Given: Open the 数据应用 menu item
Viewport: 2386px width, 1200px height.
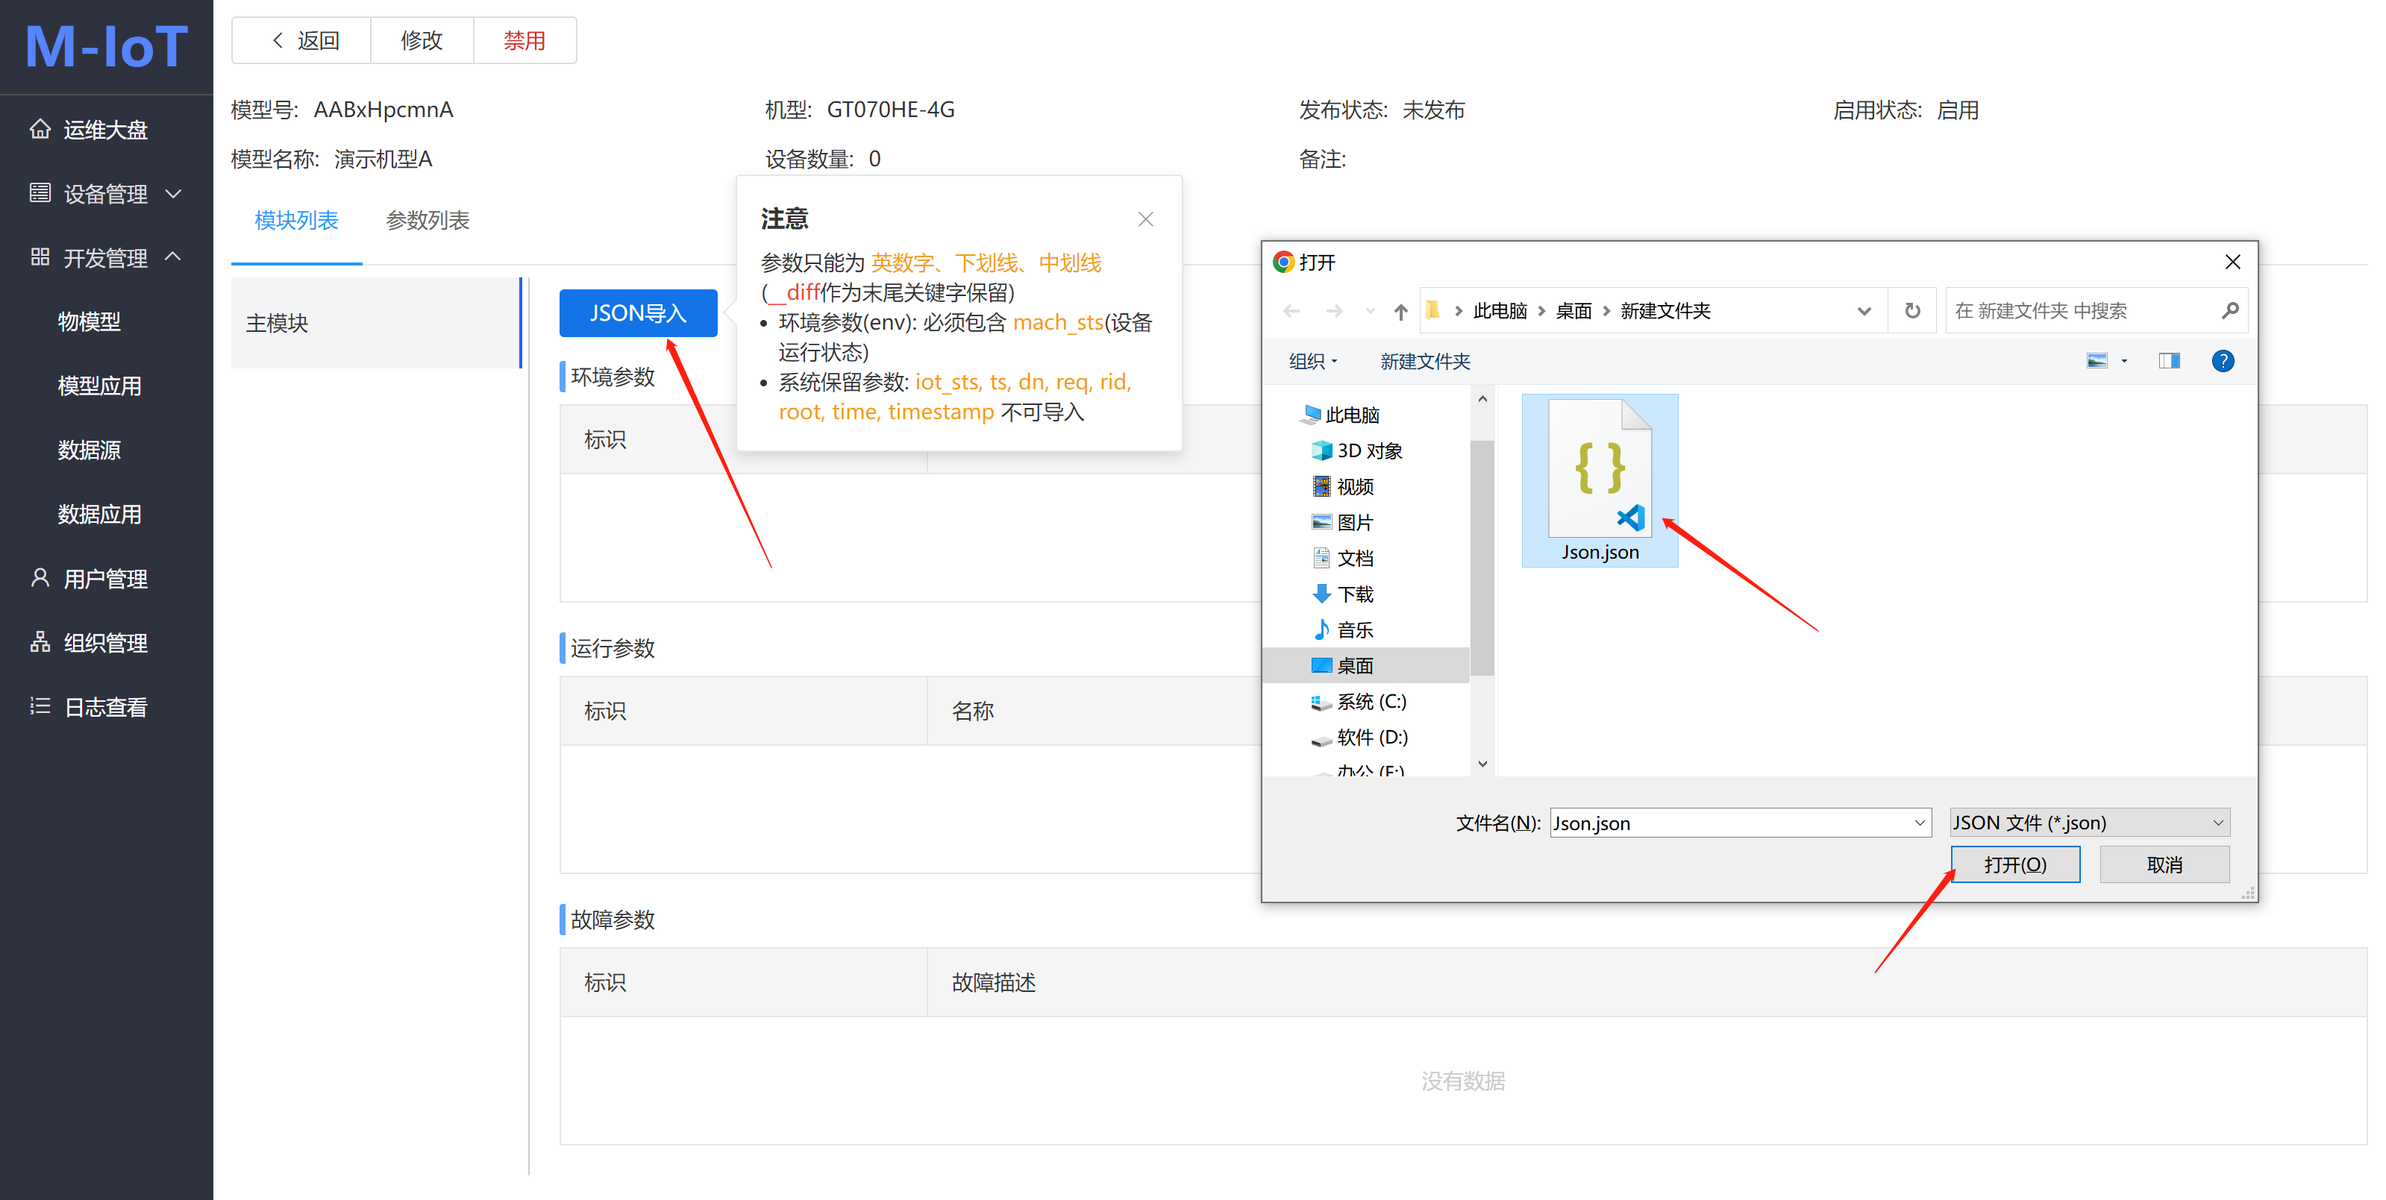Looking at the screenshot, I should tap(99, 514).
